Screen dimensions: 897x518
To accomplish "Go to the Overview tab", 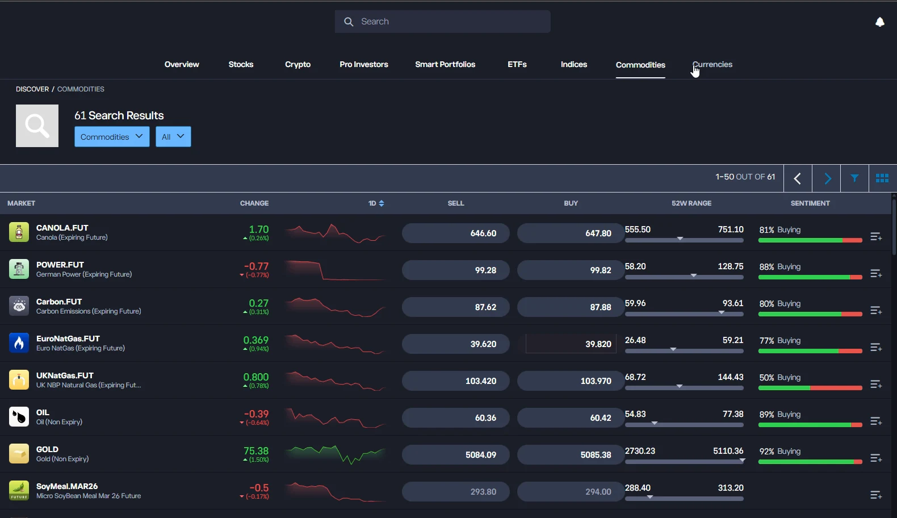I will point(182,64).
